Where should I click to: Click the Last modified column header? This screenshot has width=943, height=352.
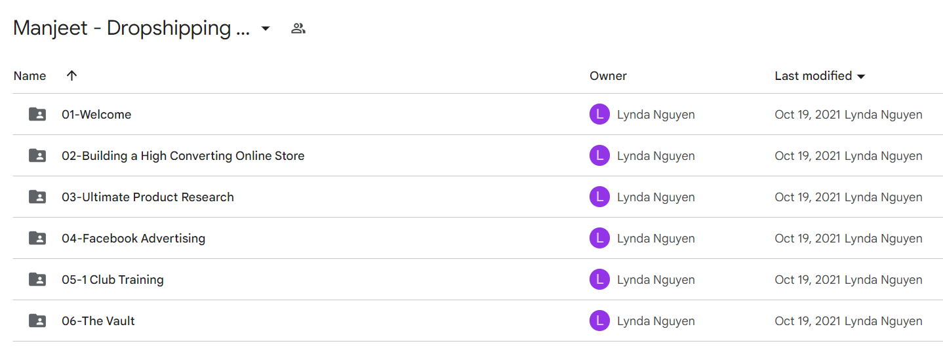coord(813,76)
